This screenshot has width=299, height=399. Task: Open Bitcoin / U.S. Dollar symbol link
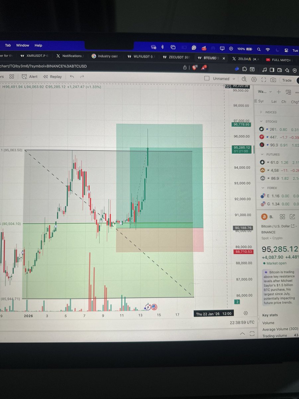(x=278, y=226)
